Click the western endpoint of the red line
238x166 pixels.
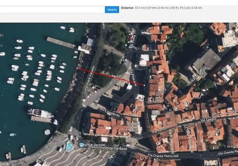(77, 68)
